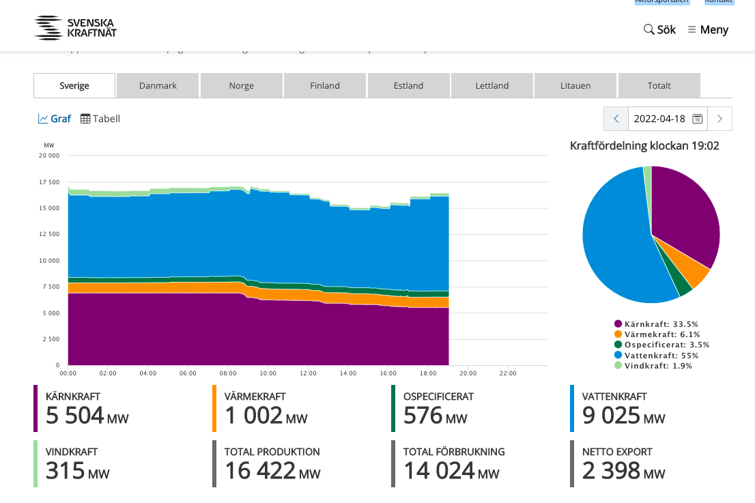Open the Meny hamburger menu
Image resolution: width=755 pixels, height=503 pixels.
click(x=708, y=29)
